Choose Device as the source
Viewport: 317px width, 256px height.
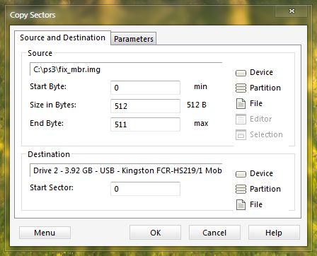point(241,73)
